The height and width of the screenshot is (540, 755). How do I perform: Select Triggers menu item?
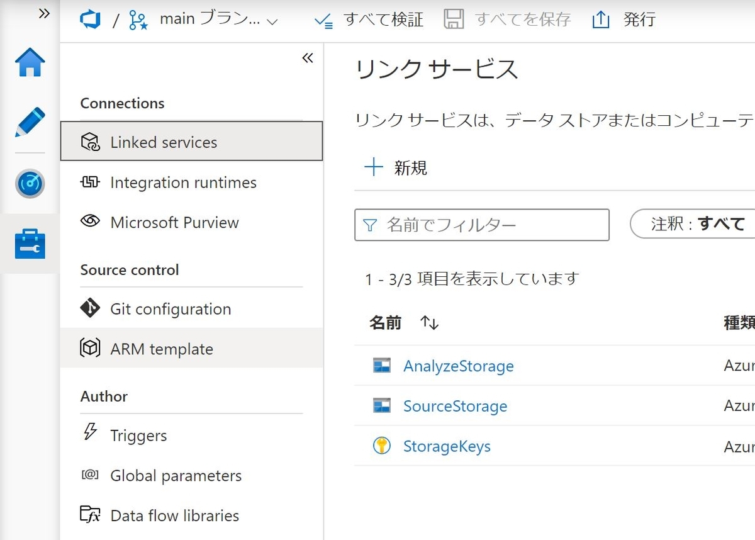(x=191, y=435)
